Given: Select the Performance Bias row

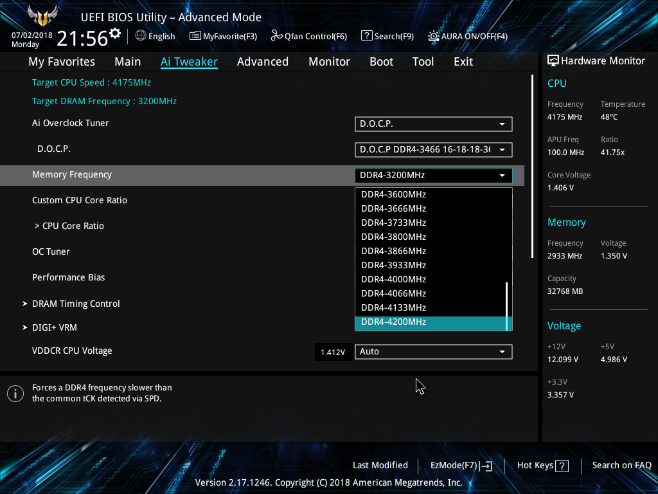Looking at the screenshot, I should click(x=68, y=277).
